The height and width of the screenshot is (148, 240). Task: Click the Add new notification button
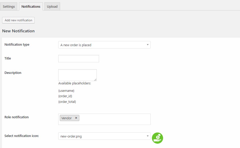(x=18, y=20)
